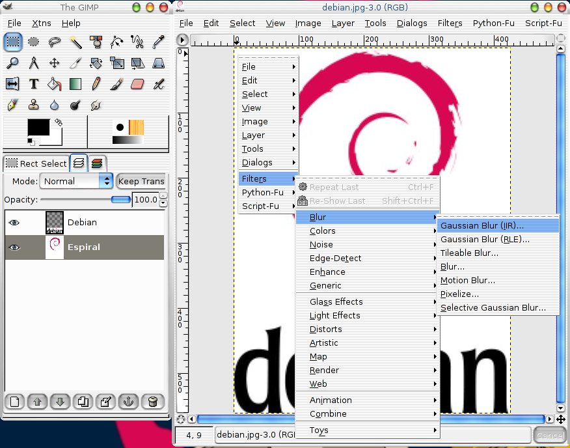Image resolution: width=570 pixels, height=448 pixels.
Task: Toggle the Keep Trans option
Action: [141, 181]
